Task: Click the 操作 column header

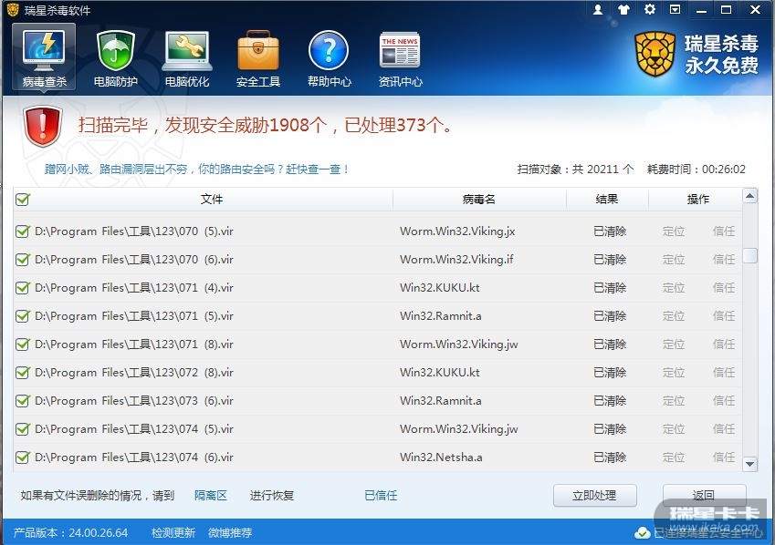Action: (x=698, y=199)
